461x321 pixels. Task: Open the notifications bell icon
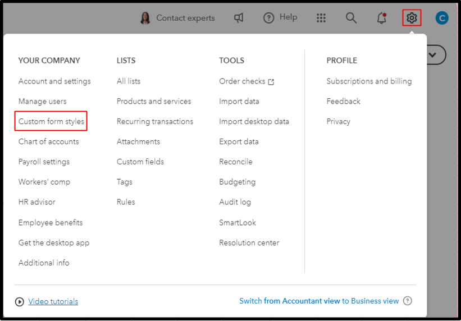point(382,18)
